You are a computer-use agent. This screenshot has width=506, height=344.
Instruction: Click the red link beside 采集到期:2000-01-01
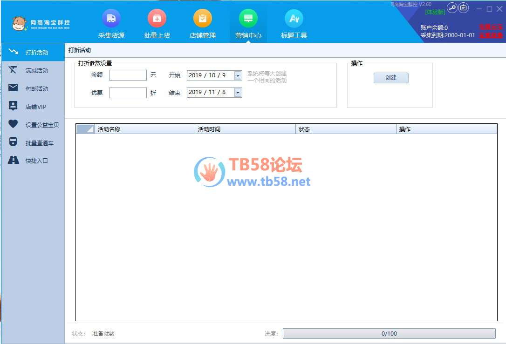pyautogui.click(x=491, y=35)
